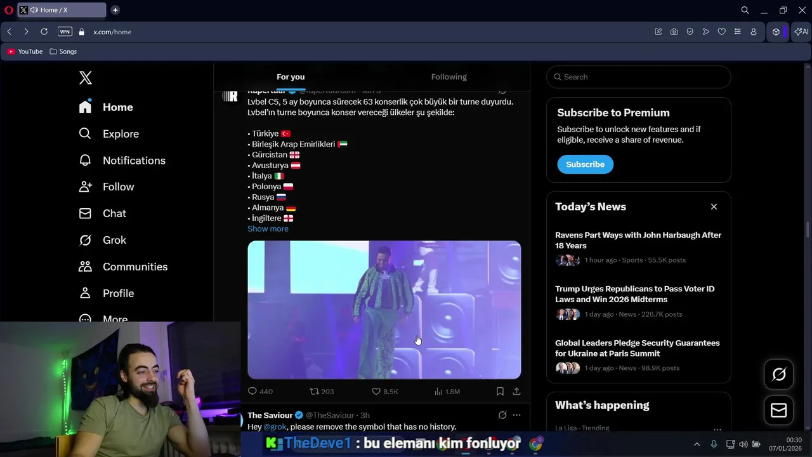Reply to the Lvbel C5 tour tweet
This screenshot has width=812, height=457.
click(x=260, y=392)
